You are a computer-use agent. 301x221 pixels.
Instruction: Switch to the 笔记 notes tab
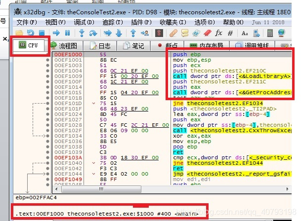point(133,46)
